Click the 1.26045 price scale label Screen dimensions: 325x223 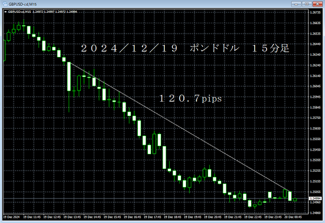pos(315,86)
